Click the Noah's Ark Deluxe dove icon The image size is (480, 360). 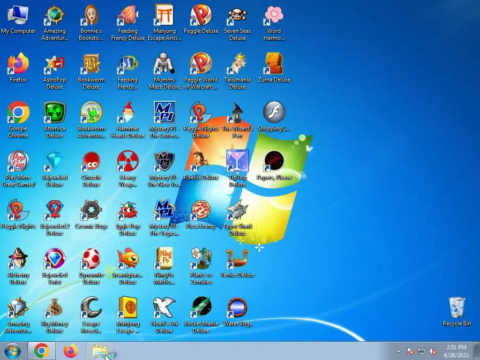pos(165,315)
